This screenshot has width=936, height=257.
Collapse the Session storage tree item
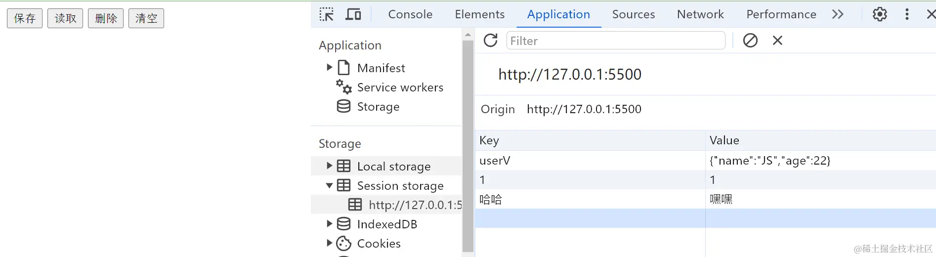329,186
